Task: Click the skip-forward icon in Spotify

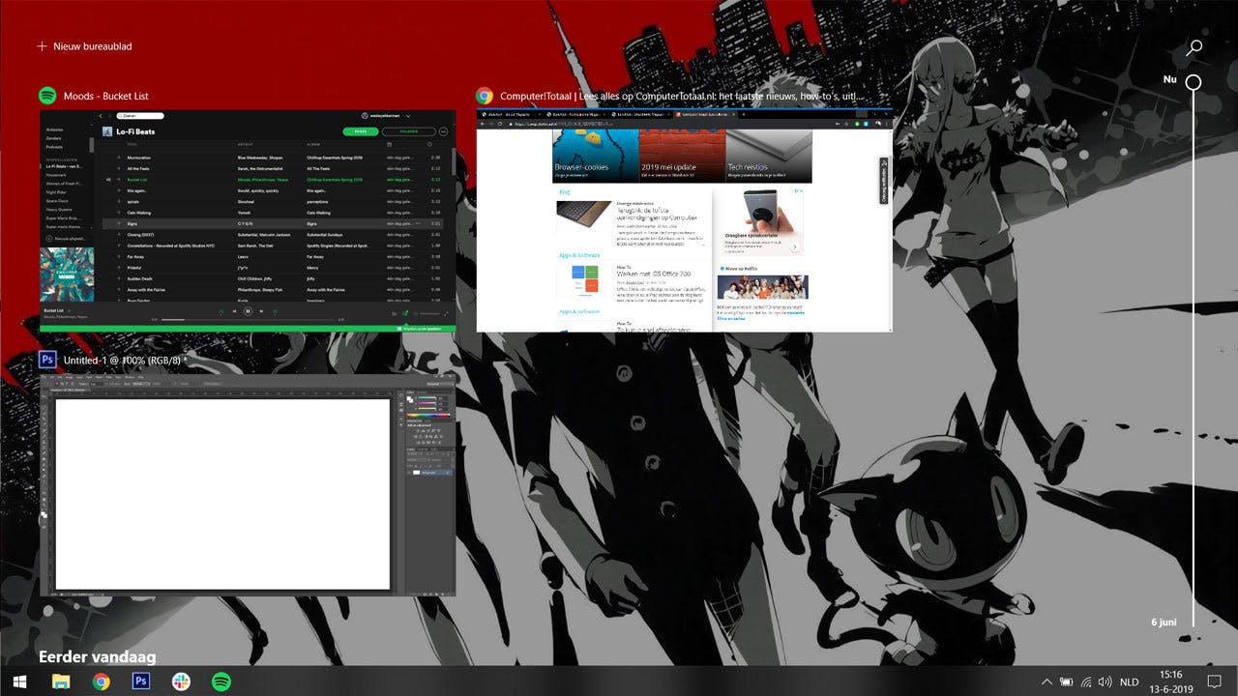Action: click(x=261, y=310)
